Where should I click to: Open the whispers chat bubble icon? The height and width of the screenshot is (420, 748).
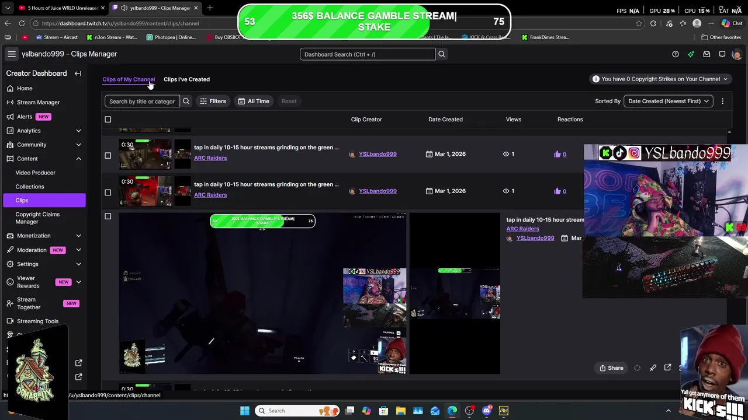722,54
